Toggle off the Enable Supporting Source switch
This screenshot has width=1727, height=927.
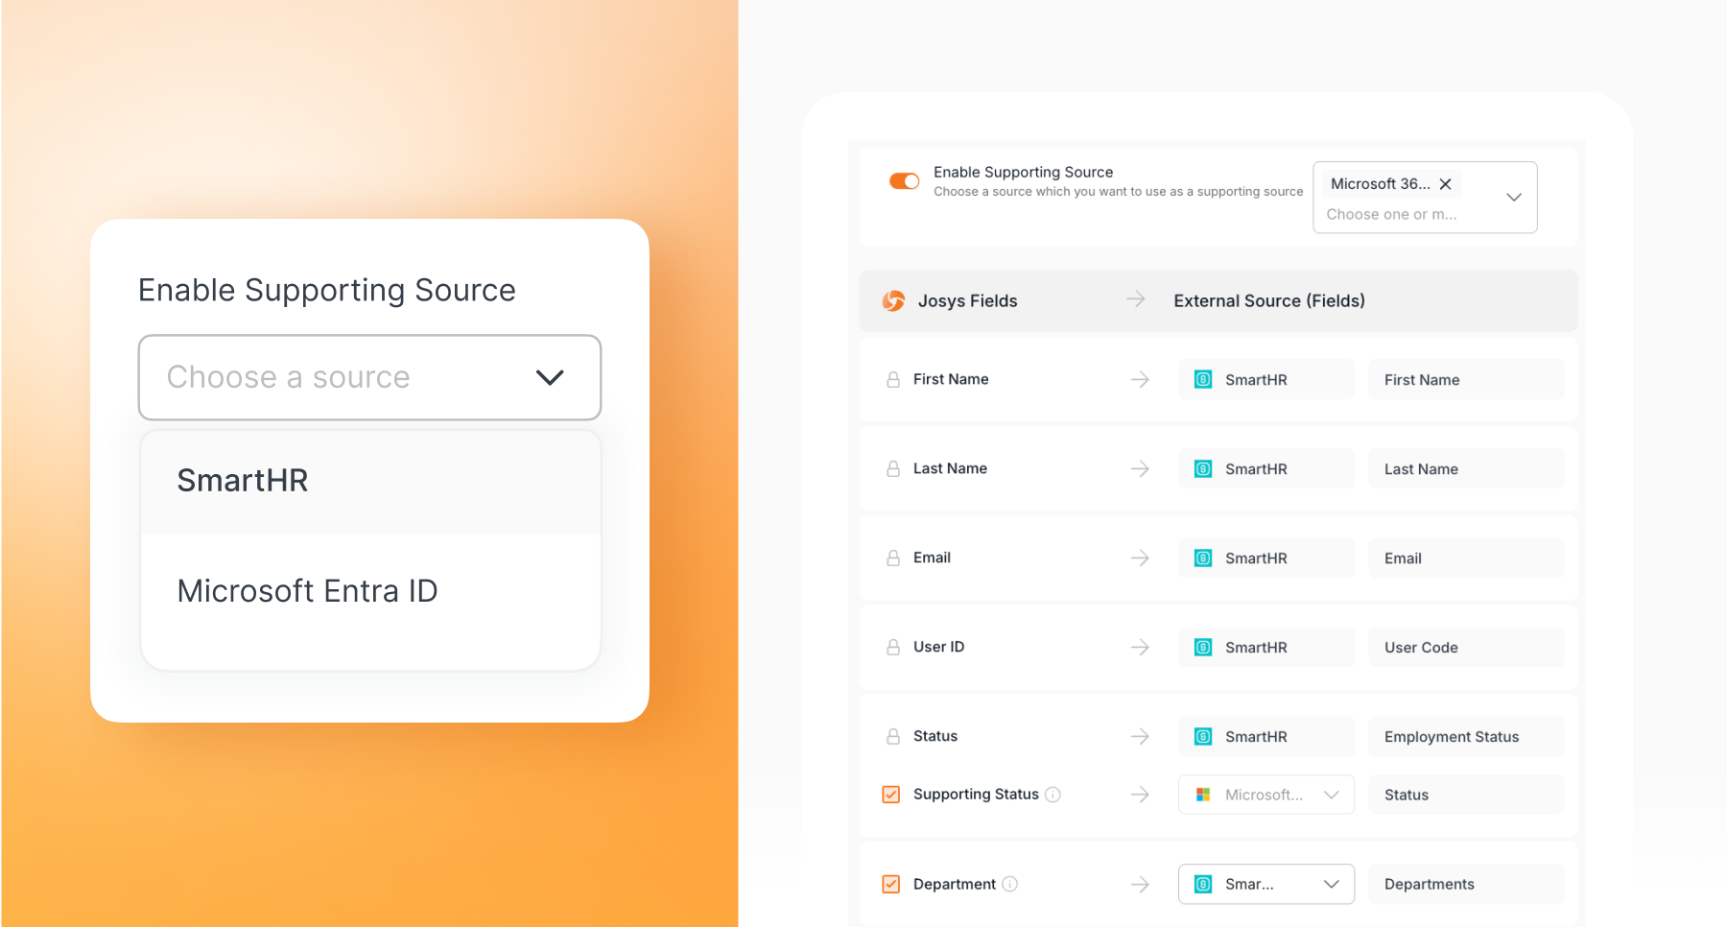(904, 181)
